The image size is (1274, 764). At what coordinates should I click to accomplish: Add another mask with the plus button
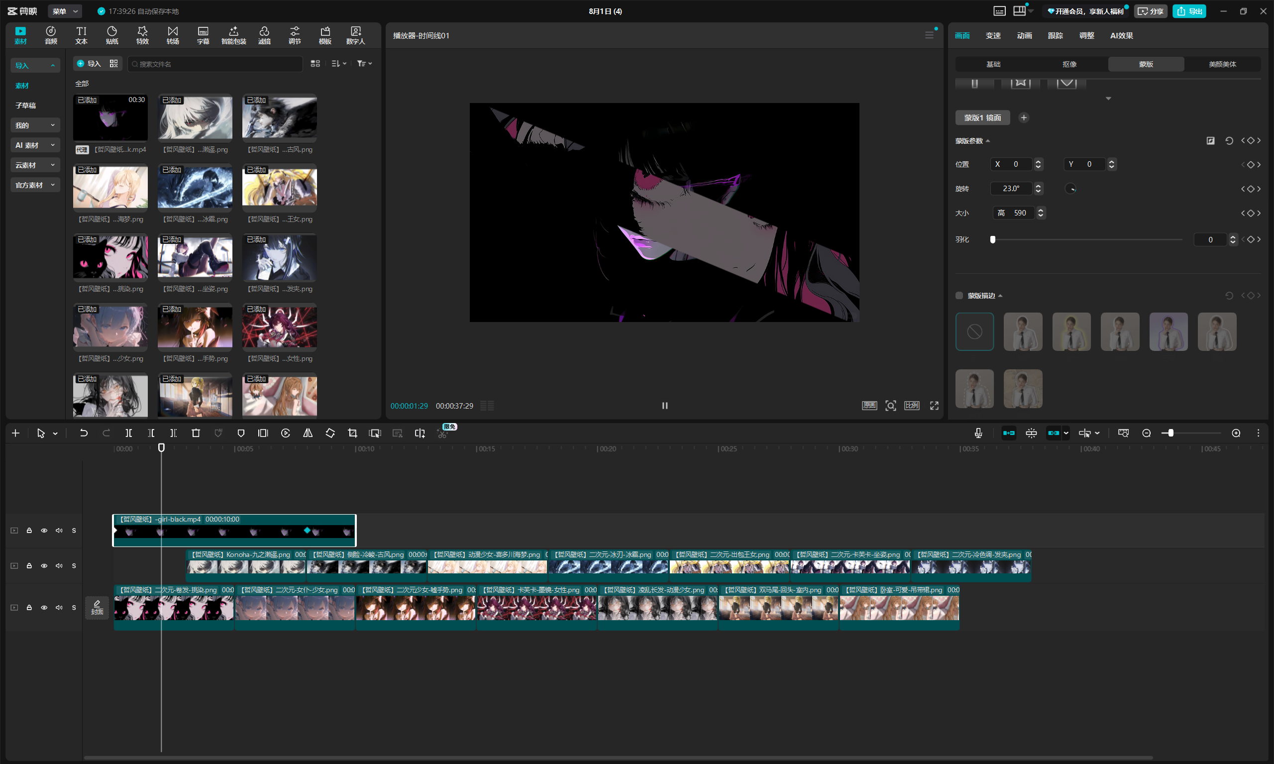point(1024,118)
